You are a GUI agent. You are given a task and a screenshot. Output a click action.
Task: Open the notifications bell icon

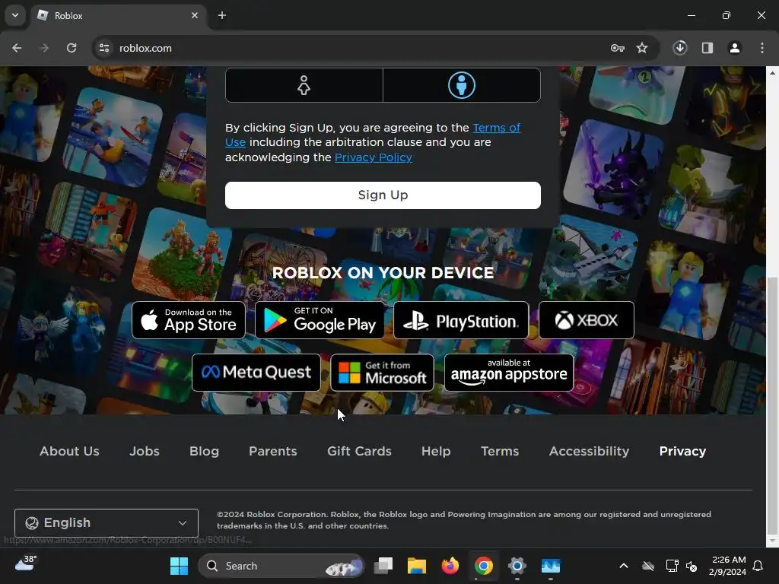click(x=758, y=566)
